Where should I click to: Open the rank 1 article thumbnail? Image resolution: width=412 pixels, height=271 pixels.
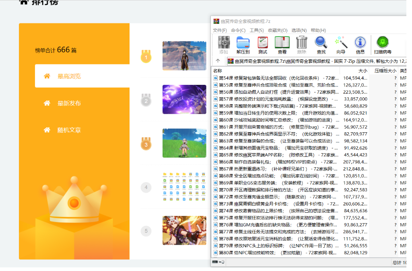(x=184, y=56)
